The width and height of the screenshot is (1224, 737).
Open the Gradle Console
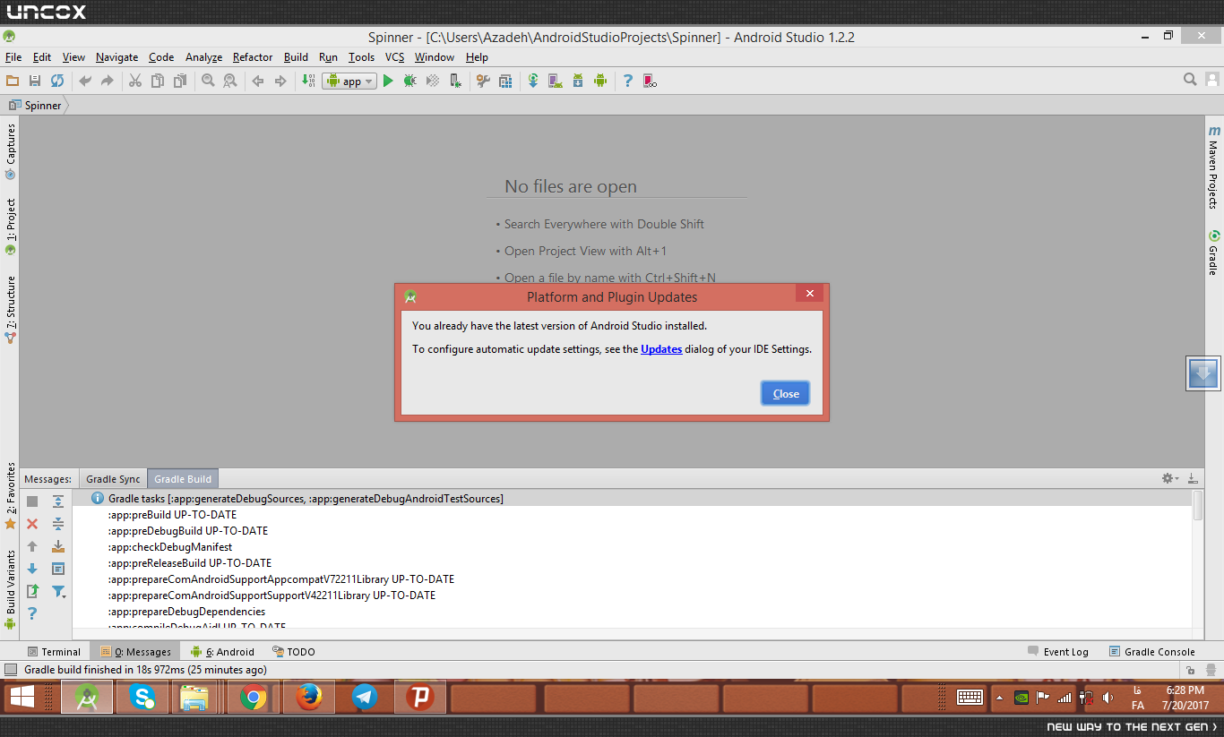[1152, 652]
